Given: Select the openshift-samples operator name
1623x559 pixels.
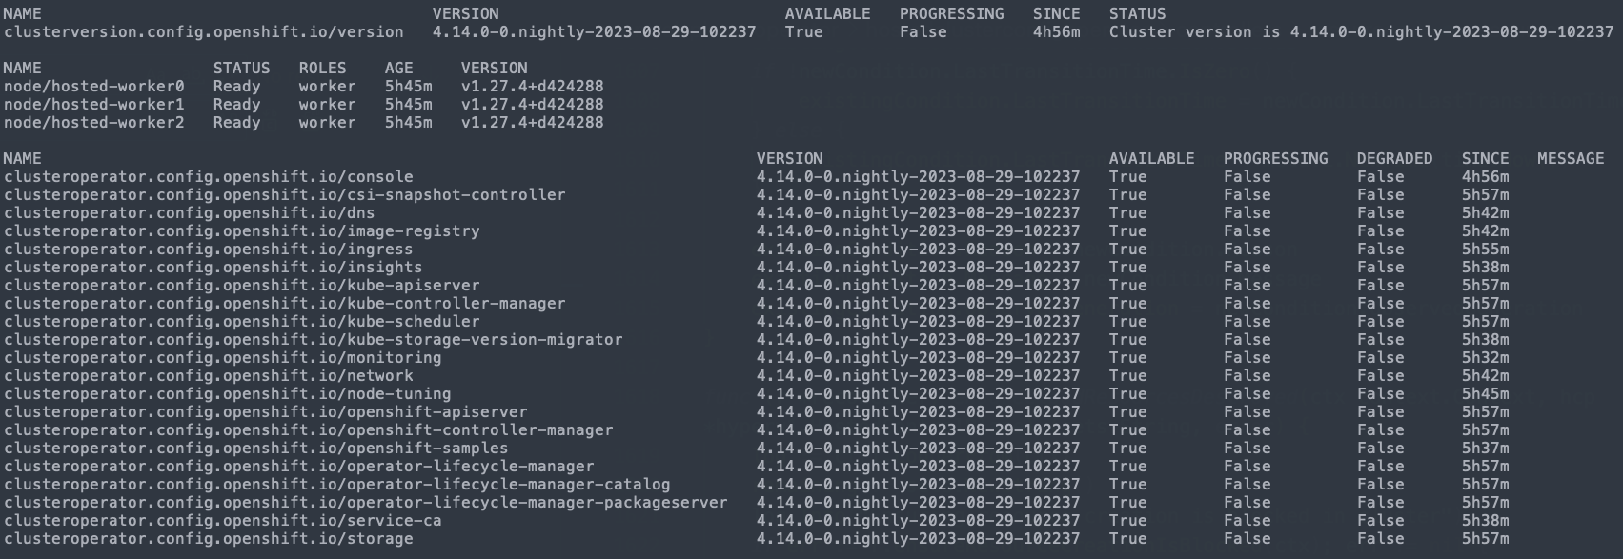Looking at the screenshot, I should (x=256, y=449).
